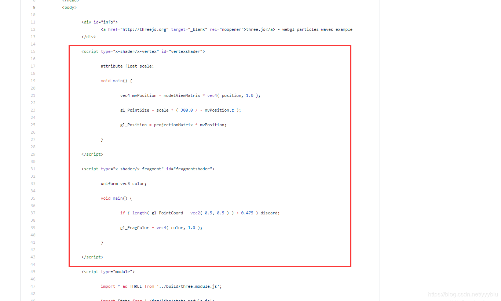Click uniform vec3 color declaration on line 33

pyautogui.click(x=124, y=184)
